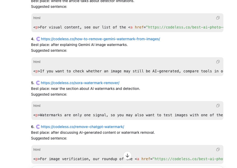Viewport: 237px width, 168px height.
Task: Copy the 'For visual content' html code block
Action: (218, 18)
